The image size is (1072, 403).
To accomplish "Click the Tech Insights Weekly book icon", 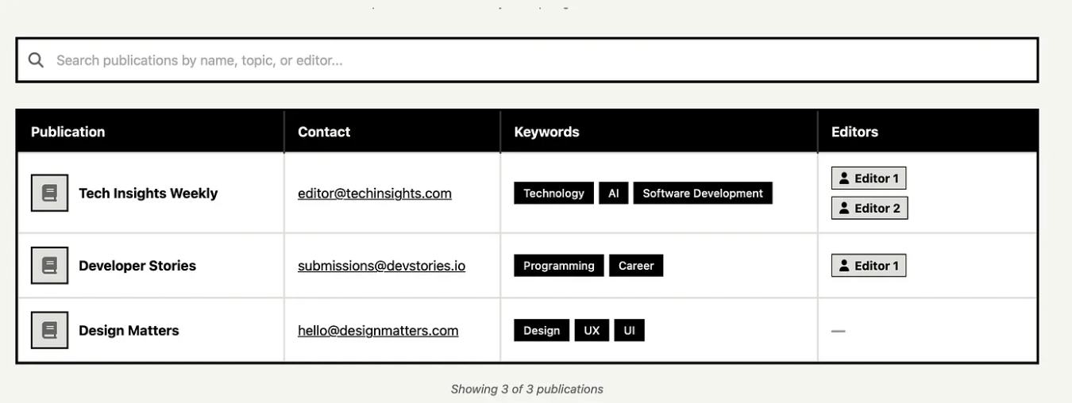I will 49,193.
